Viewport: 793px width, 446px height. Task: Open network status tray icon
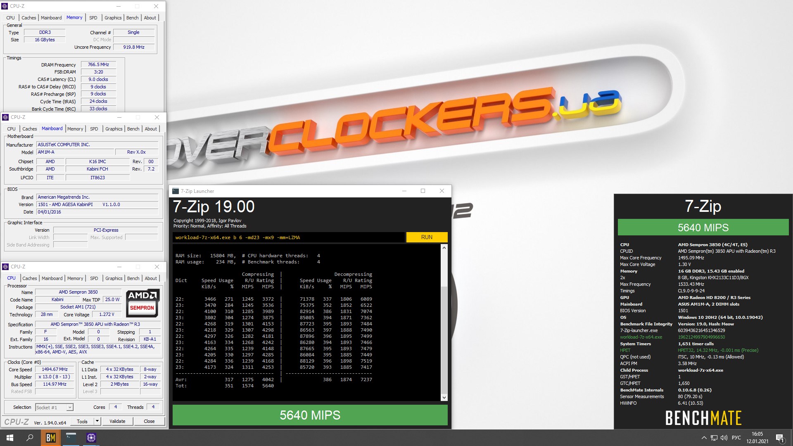(714, 438)
